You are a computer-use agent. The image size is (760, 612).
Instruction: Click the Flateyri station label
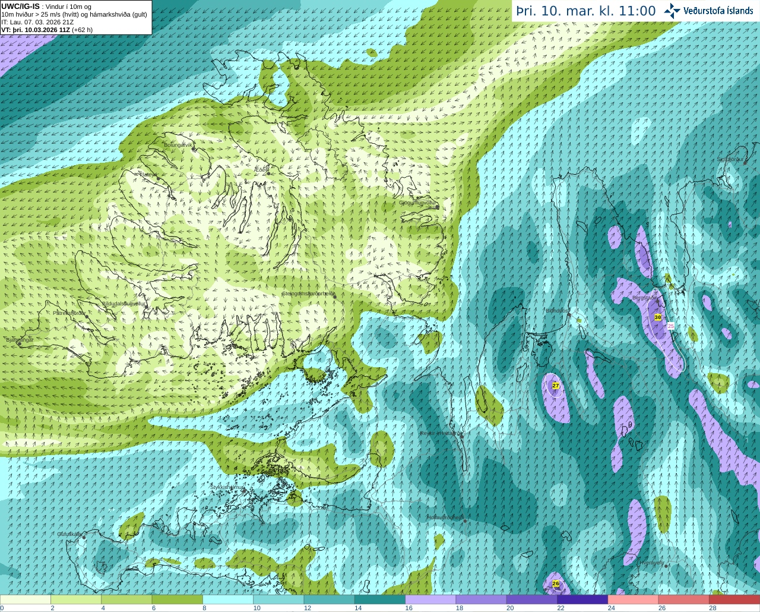click(x=147, y=174)
